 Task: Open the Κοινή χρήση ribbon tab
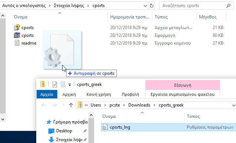point(99,94)
